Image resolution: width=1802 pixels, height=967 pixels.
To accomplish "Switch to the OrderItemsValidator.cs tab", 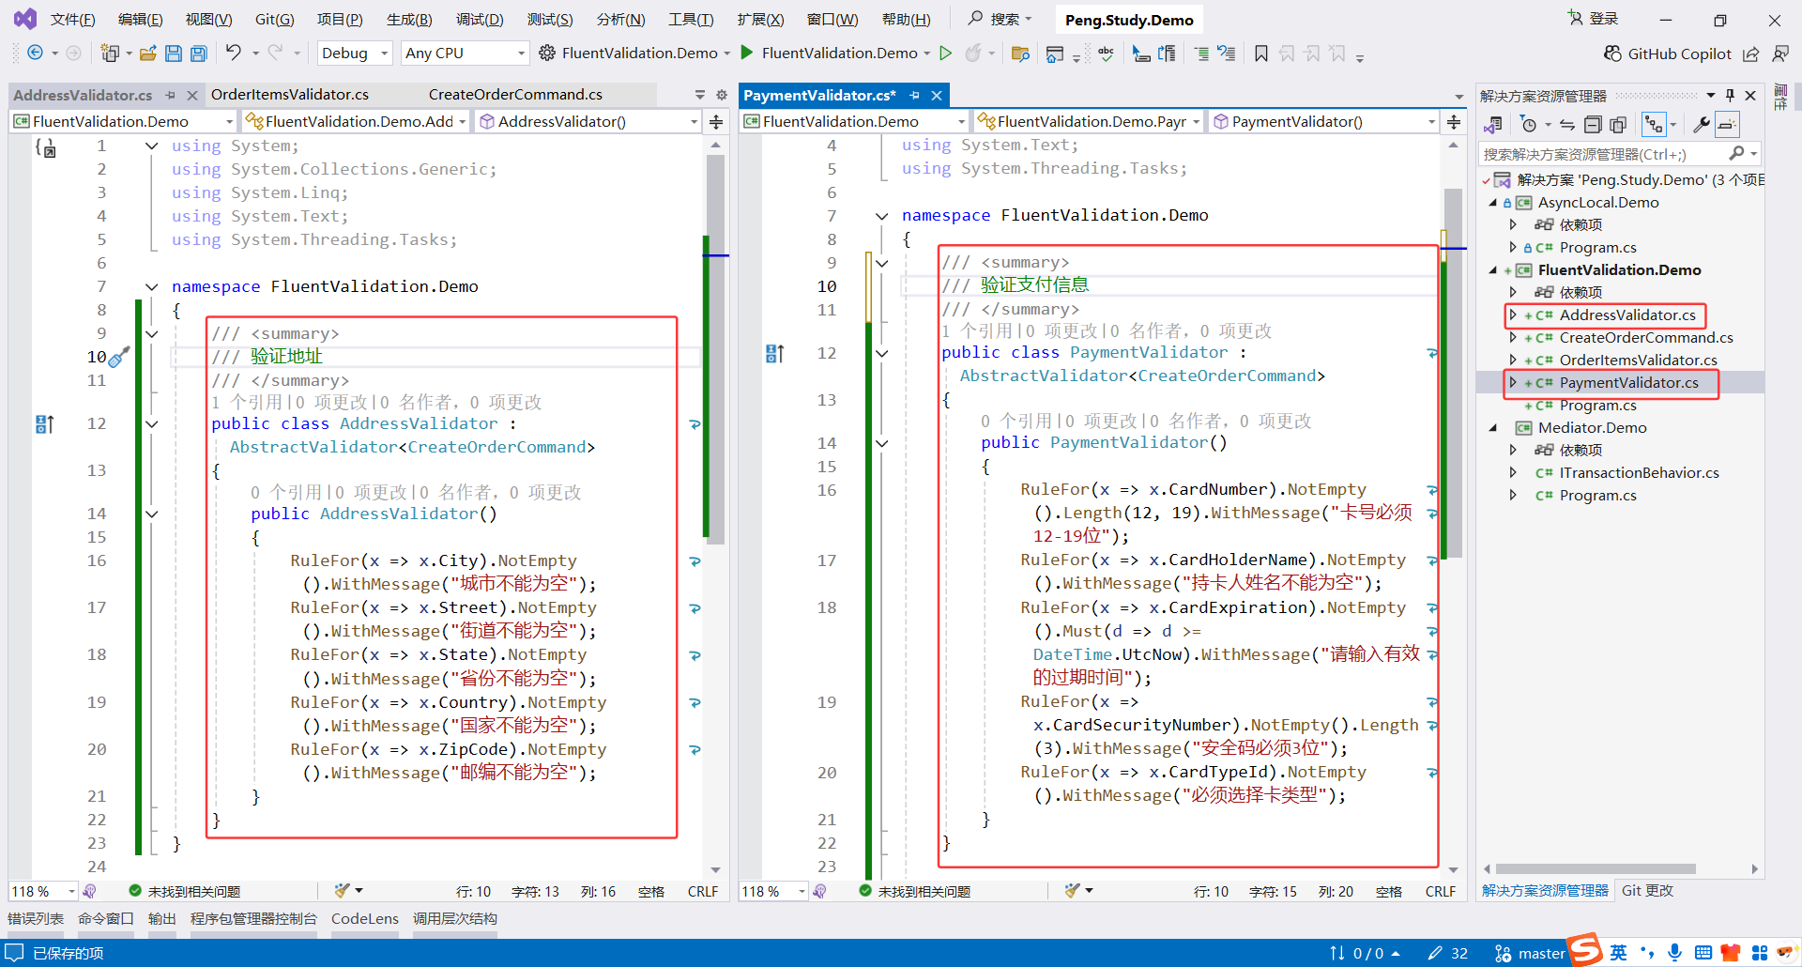I will pos(290,95).
